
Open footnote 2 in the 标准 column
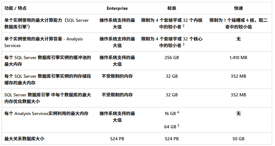[184, 26]
